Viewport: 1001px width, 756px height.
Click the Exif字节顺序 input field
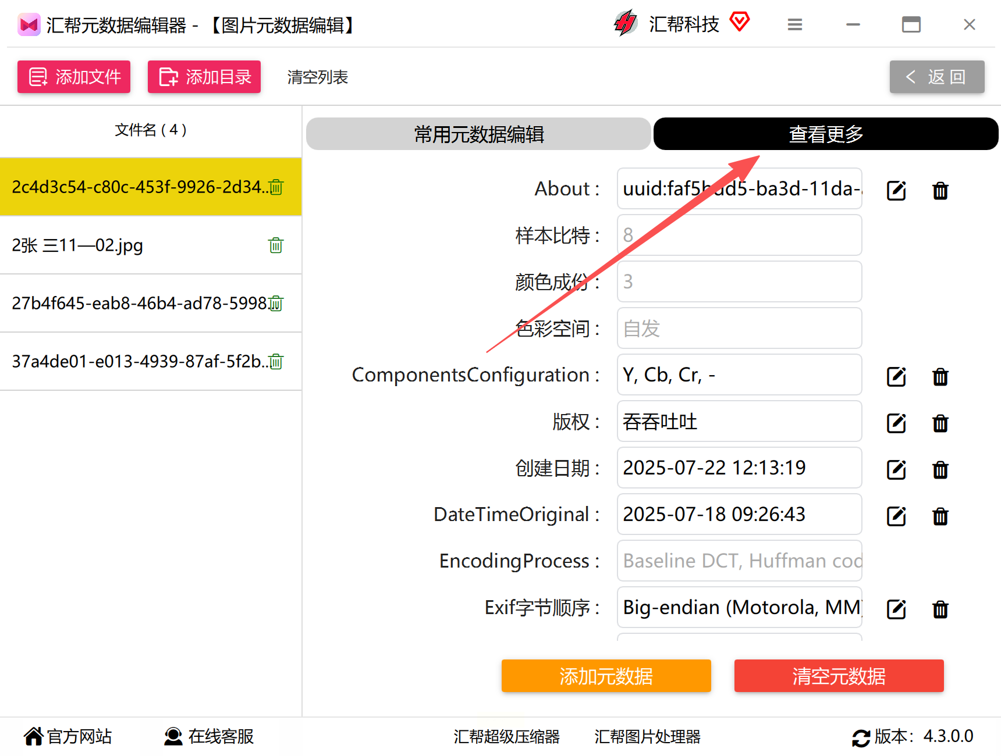click(740, 607)
